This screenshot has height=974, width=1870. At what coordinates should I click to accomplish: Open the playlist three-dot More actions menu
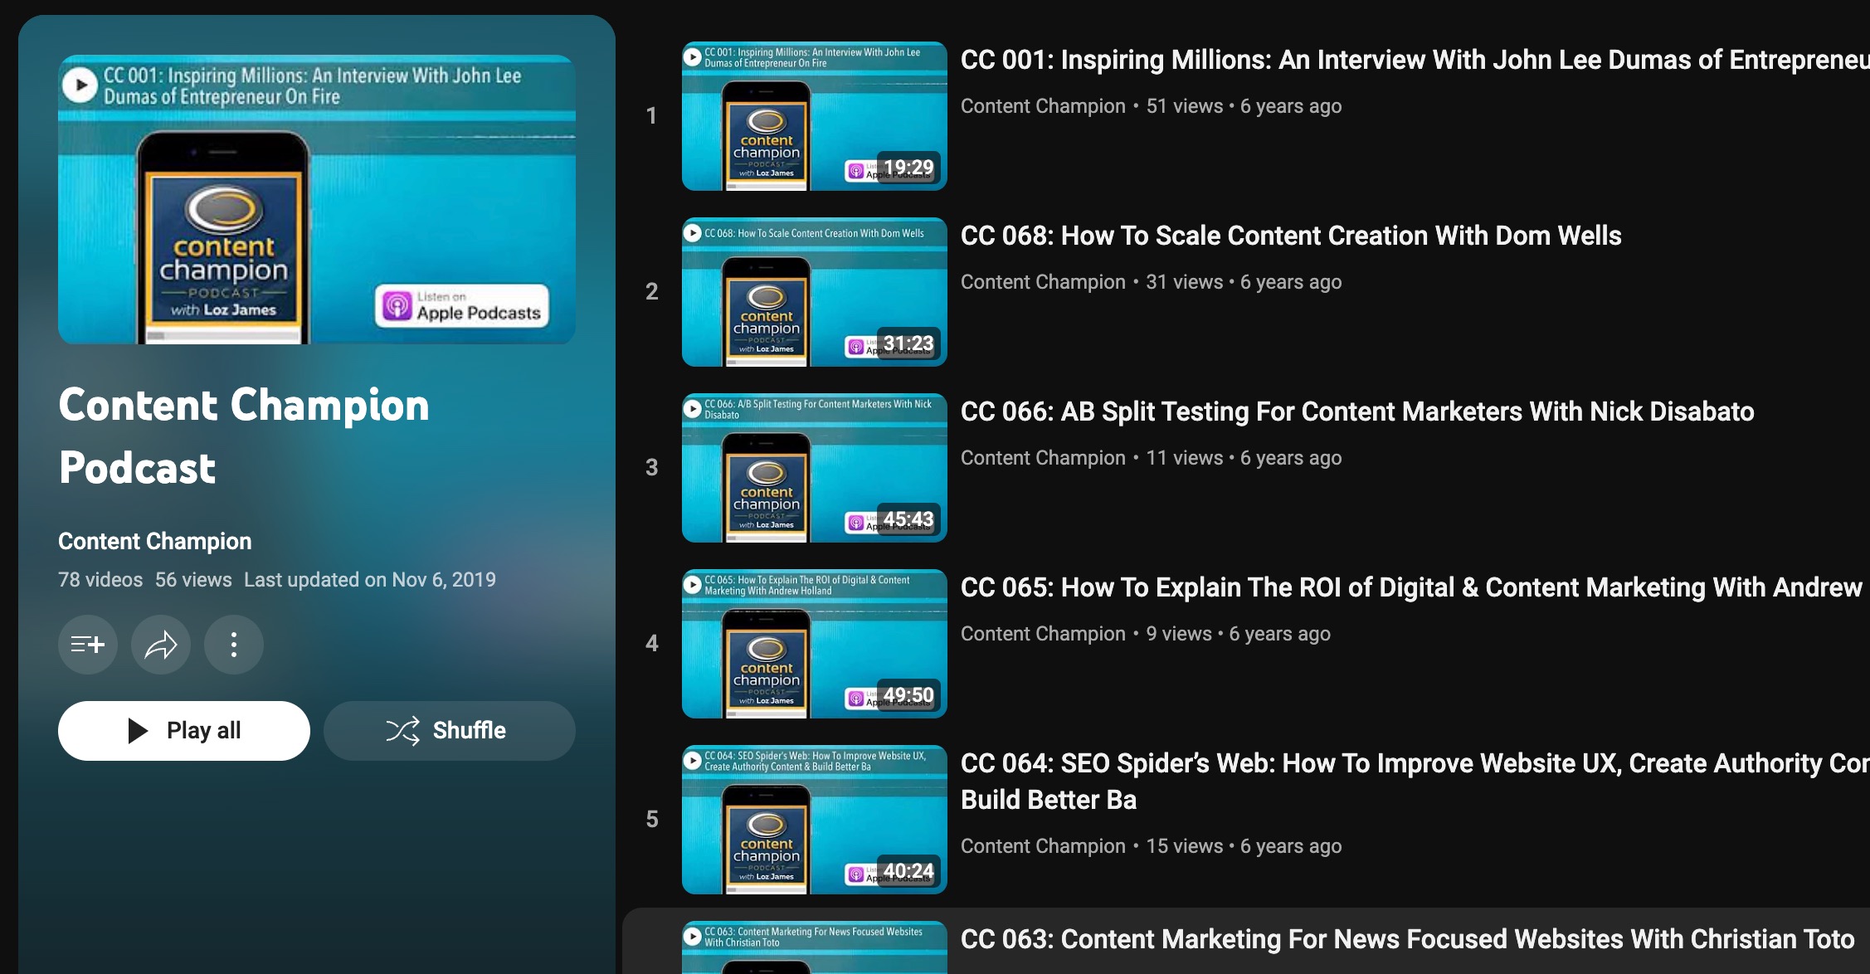coord(233,645)
